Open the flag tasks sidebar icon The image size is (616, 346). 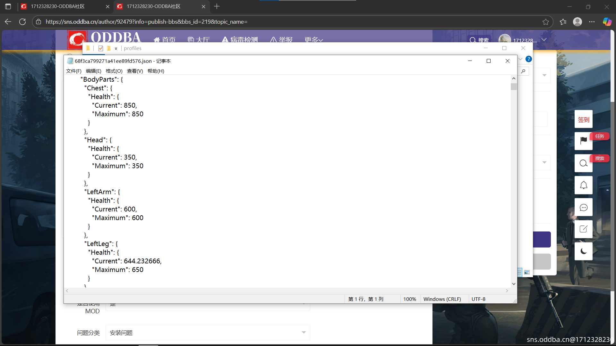[583, 140]
